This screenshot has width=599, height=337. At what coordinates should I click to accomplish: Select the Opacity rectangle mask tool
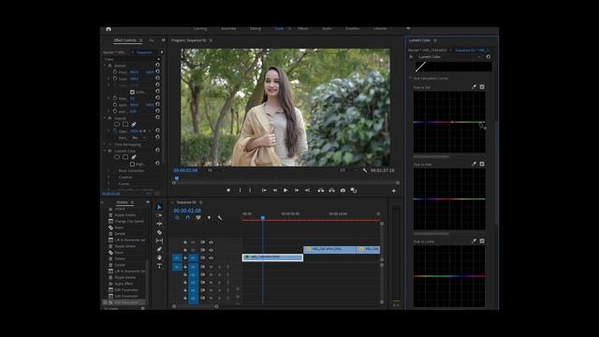click(125, 125)
